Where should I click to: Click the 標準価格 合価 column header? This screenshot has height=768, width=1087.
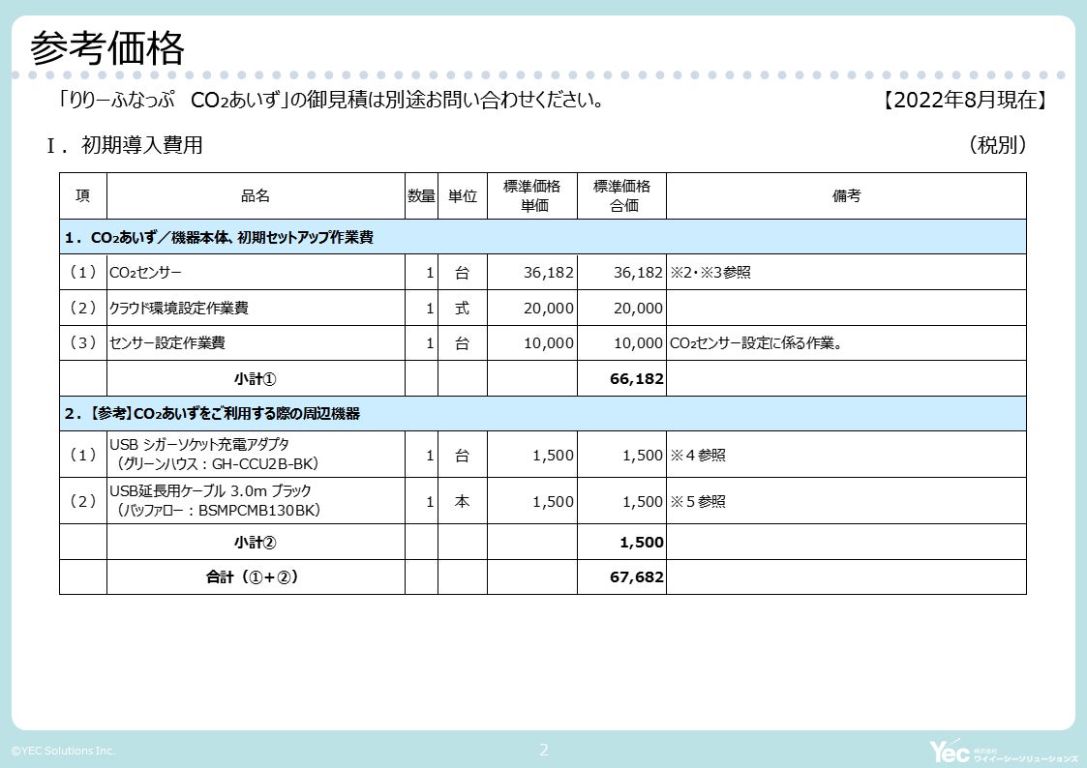[x=621, y=196]
